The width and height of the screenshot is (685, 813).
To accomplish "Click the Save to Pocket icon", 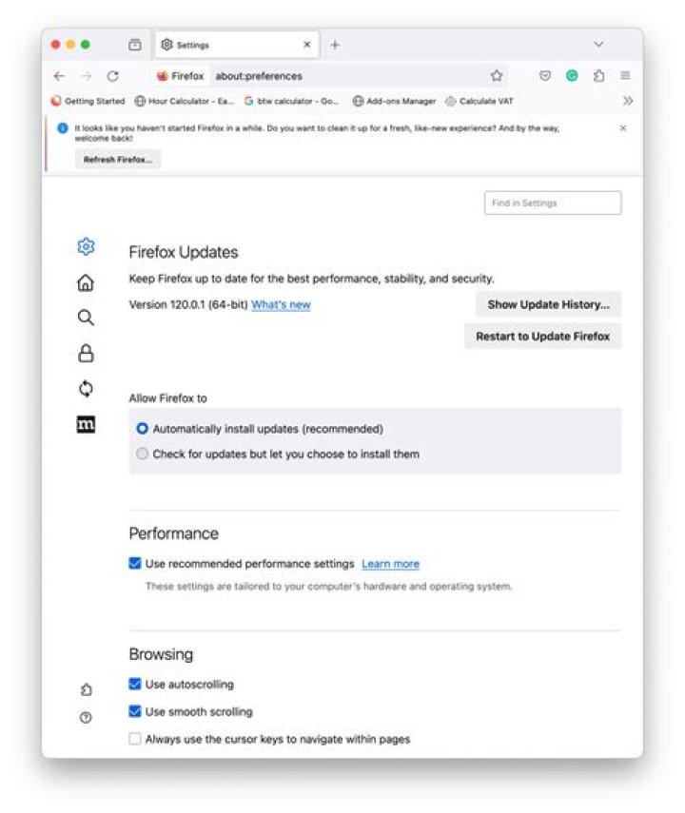I will (x=545, y=76).
